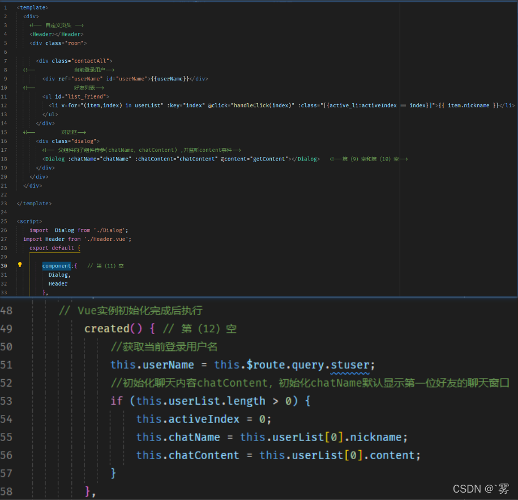Click the 第 (11) 空 comment
Viewport: 518px width, 500px height.
105,266
